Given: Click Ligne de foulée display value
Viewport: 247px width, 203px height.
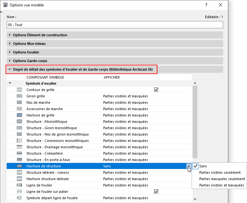Looking at the screenshot, I should click(x=125, y=185).
